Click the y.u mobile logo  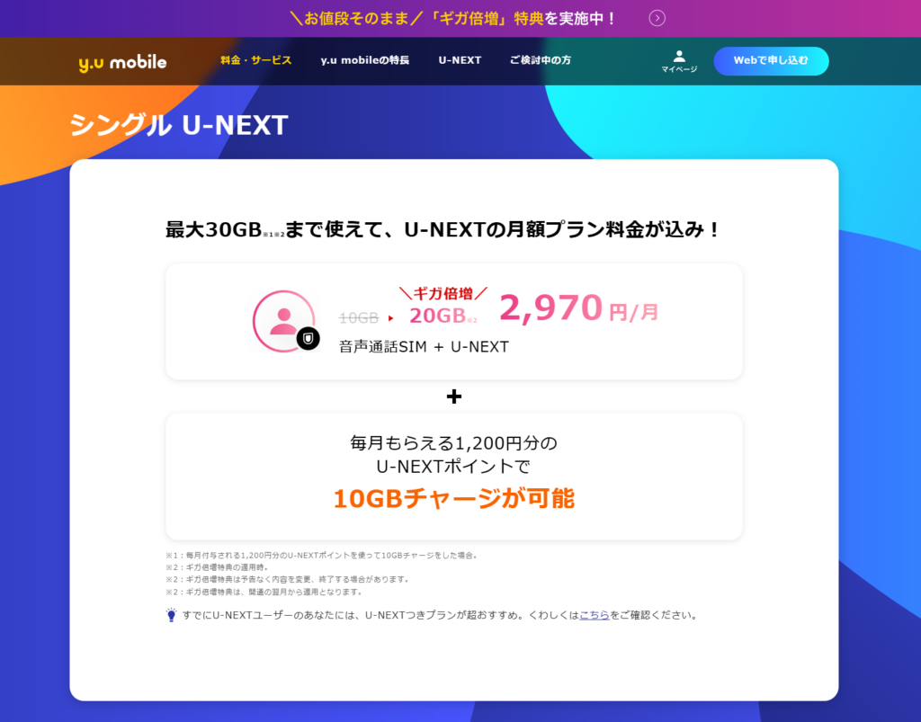pyautogui.click(x=122, y=61)
